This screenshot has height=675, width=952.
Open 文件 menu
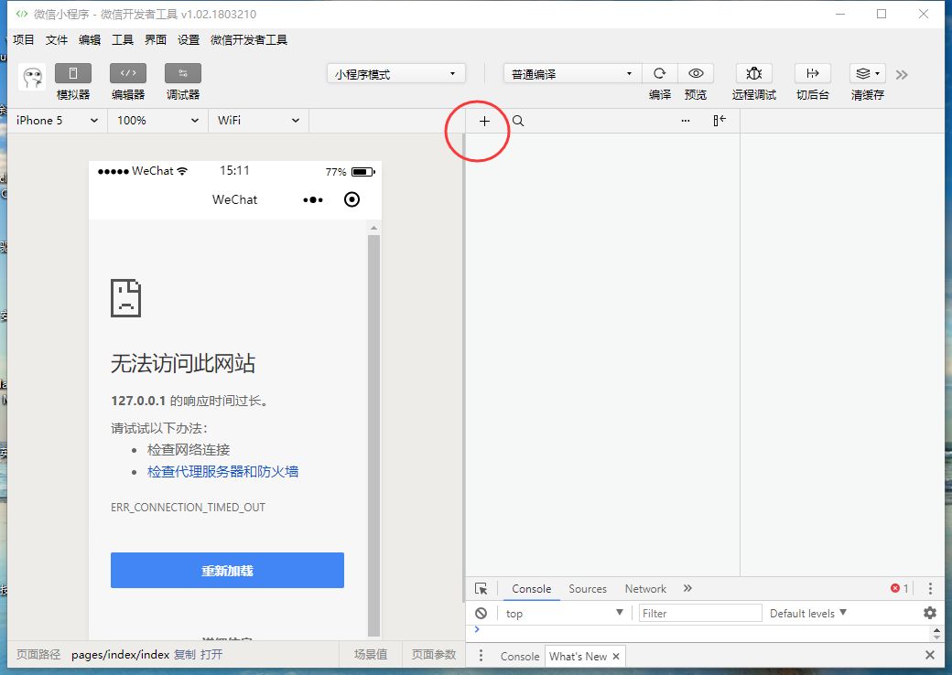57,40
